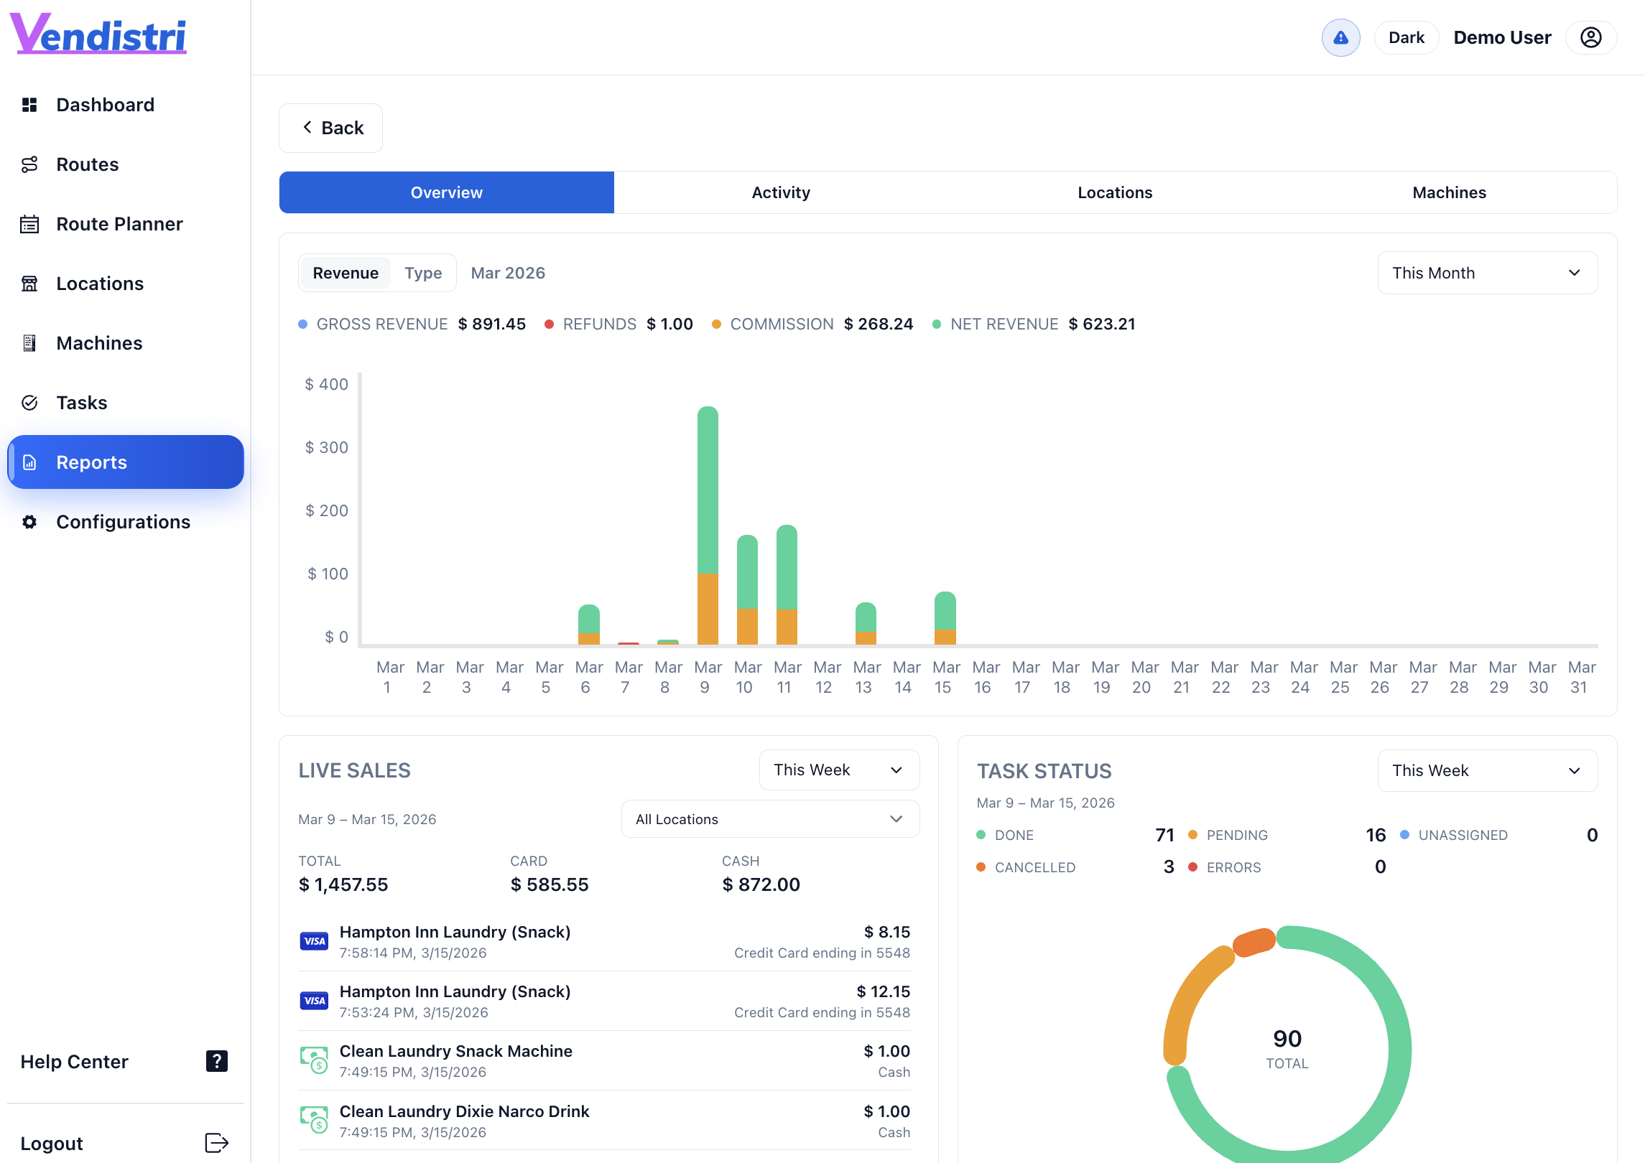
Task: Open Configurations via the gear icon
Action: [29, 522]
